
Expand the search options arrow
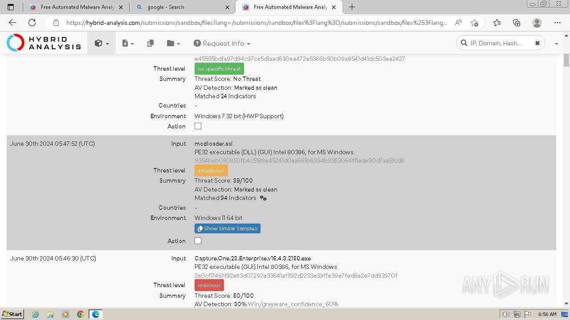pyautogui.click(x=556, y=44)
